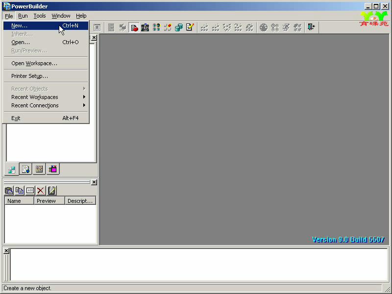
Task: Expand the Recent Connections submenu
Action: 46,105
